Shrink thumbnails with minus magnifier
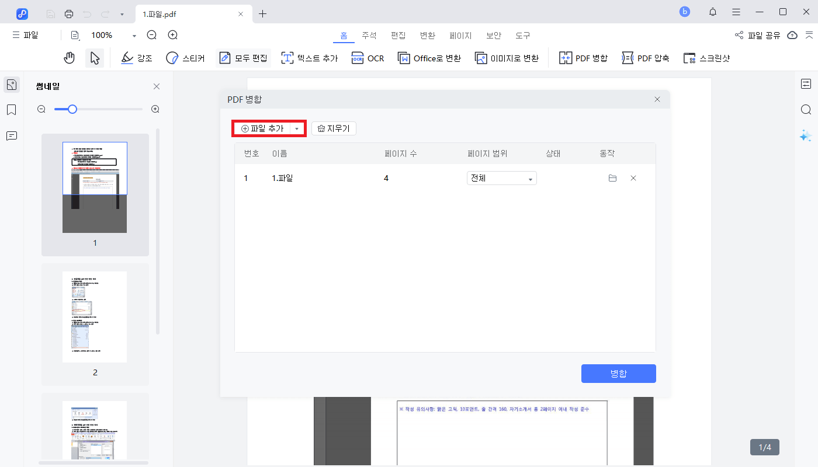818x467 pixels. click(41, 109)
